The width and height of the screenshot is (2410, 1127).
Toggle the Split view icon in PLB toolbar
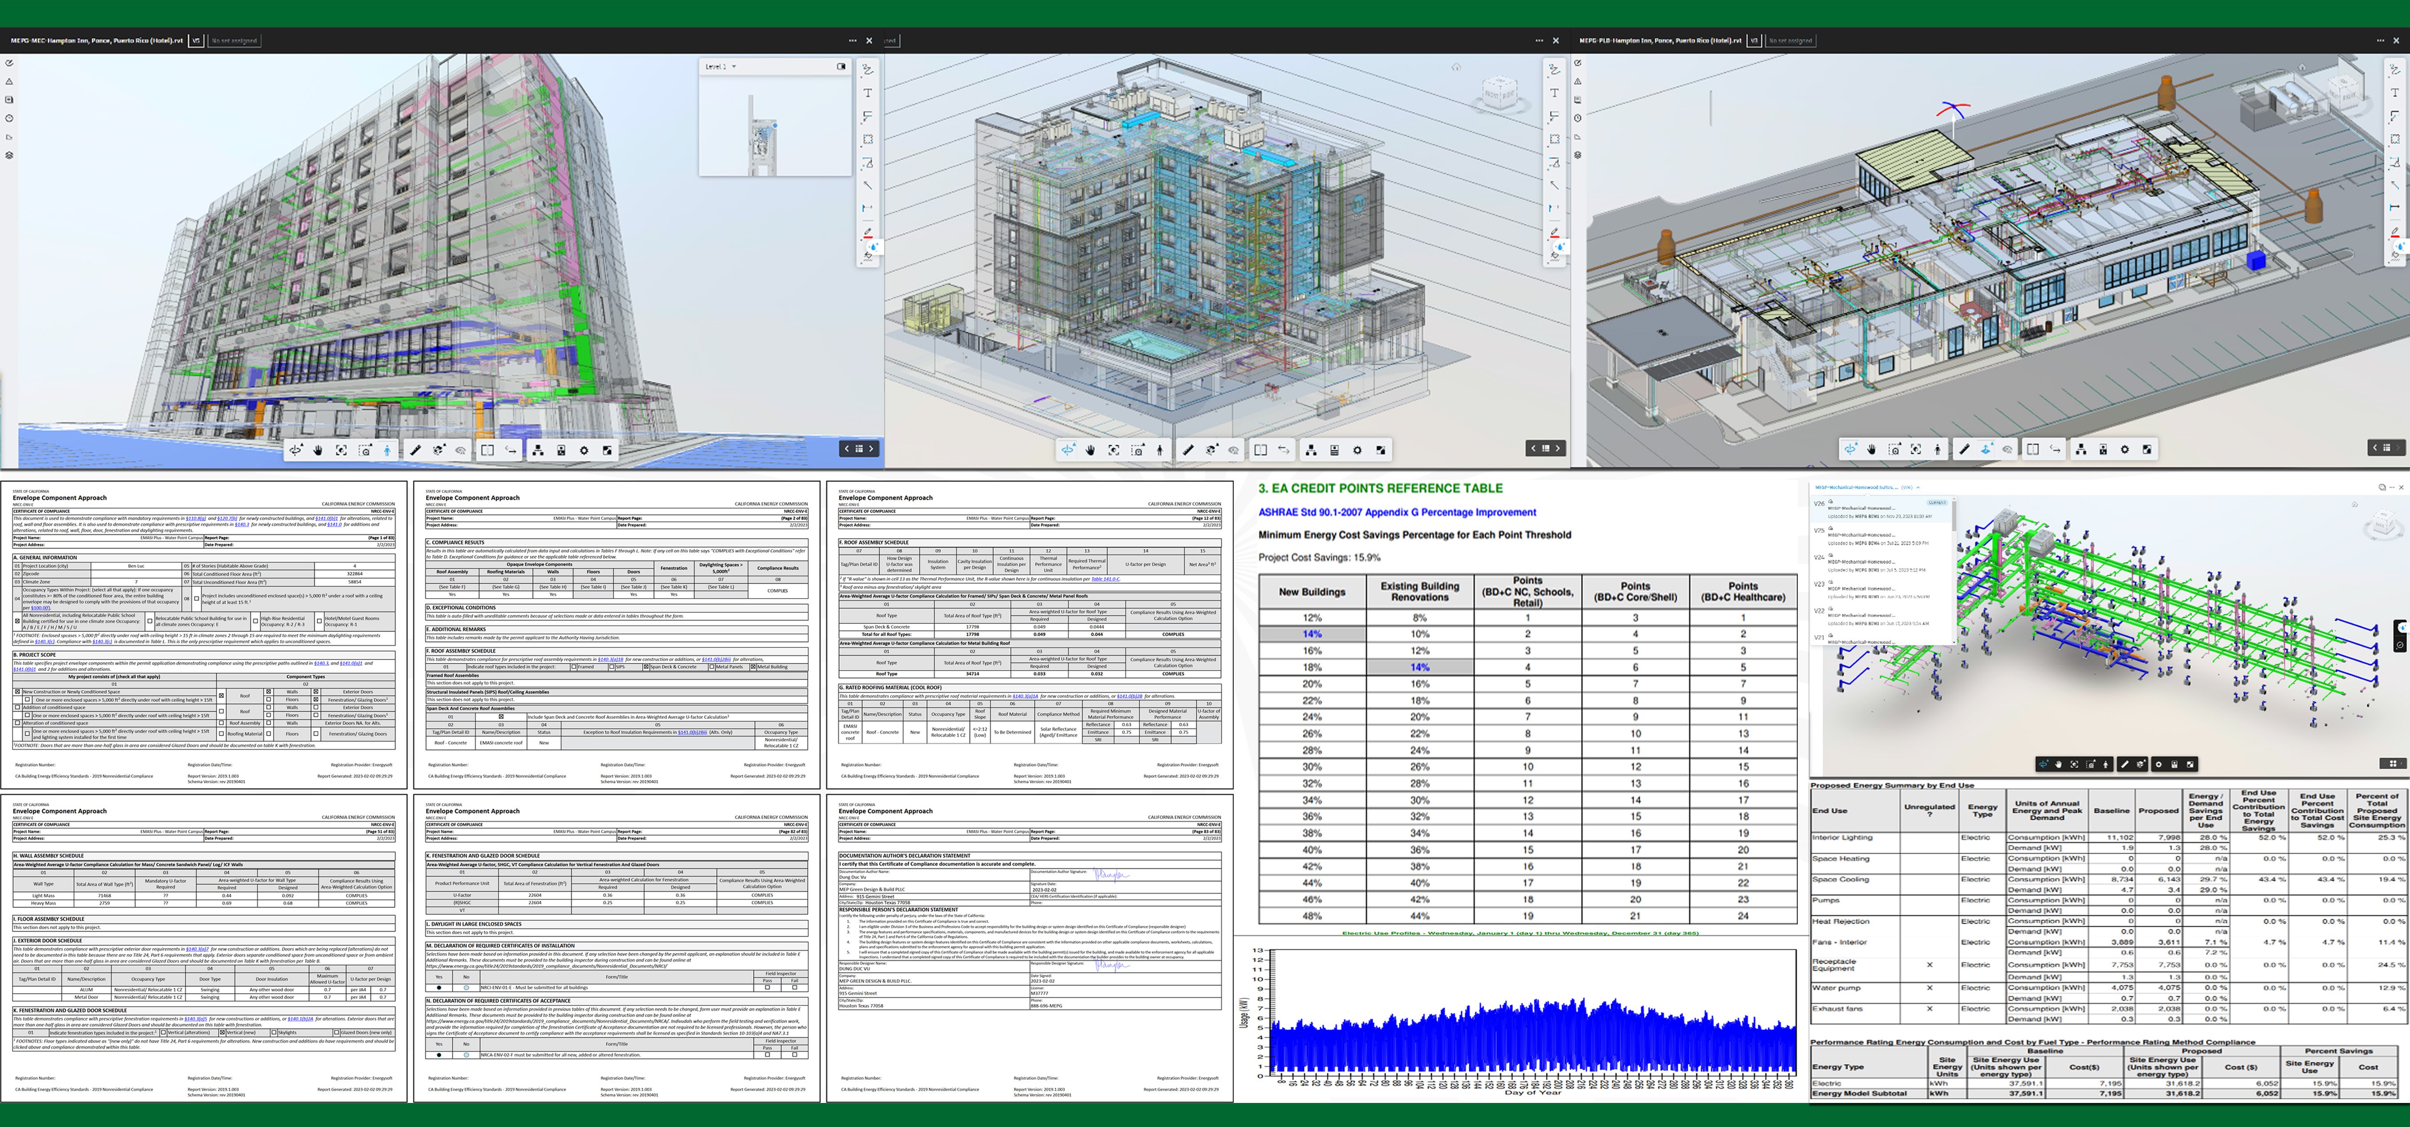point(2033,449)
